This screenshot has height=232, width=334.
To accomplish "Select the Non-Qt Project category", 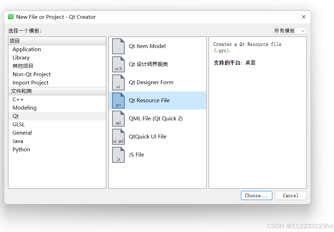I will (x=57, y=74).
